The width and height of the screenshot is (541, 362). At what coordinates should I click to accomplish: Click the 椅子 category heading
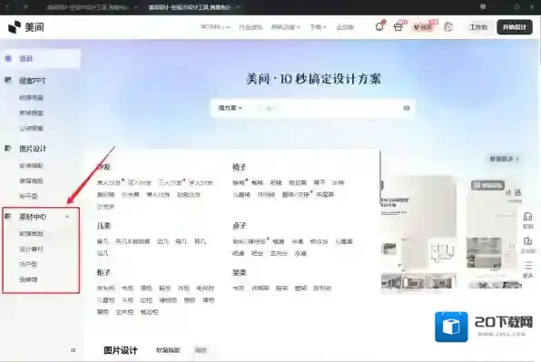click(x=240, y=167)
